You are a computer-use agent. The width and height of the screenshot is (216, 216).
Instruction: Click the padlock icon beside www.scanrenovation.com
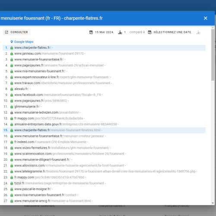pyautogui.click(x=12, y=154)
